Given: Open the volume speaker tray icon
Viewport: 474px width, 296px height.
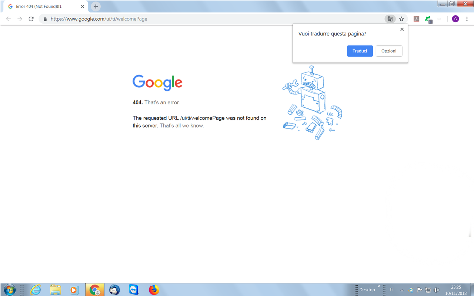Looking at the screenshot, I should (437, 290).
